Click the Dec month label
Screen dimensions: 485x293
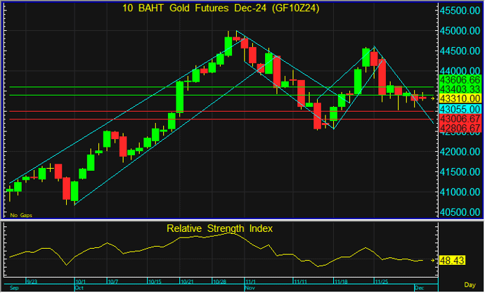420,288
